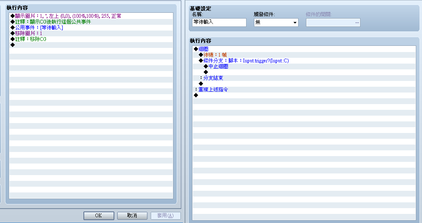Select the 中止迴圈 break loop command
Image resolution: width=422 pixels, height=223 pixels.
click(304, 66)
